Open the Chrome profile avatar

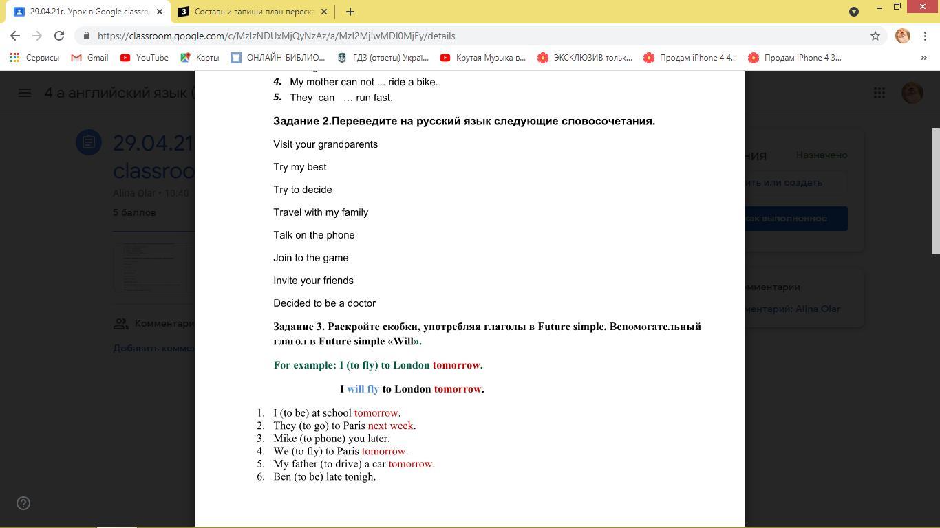click(903, 36)
